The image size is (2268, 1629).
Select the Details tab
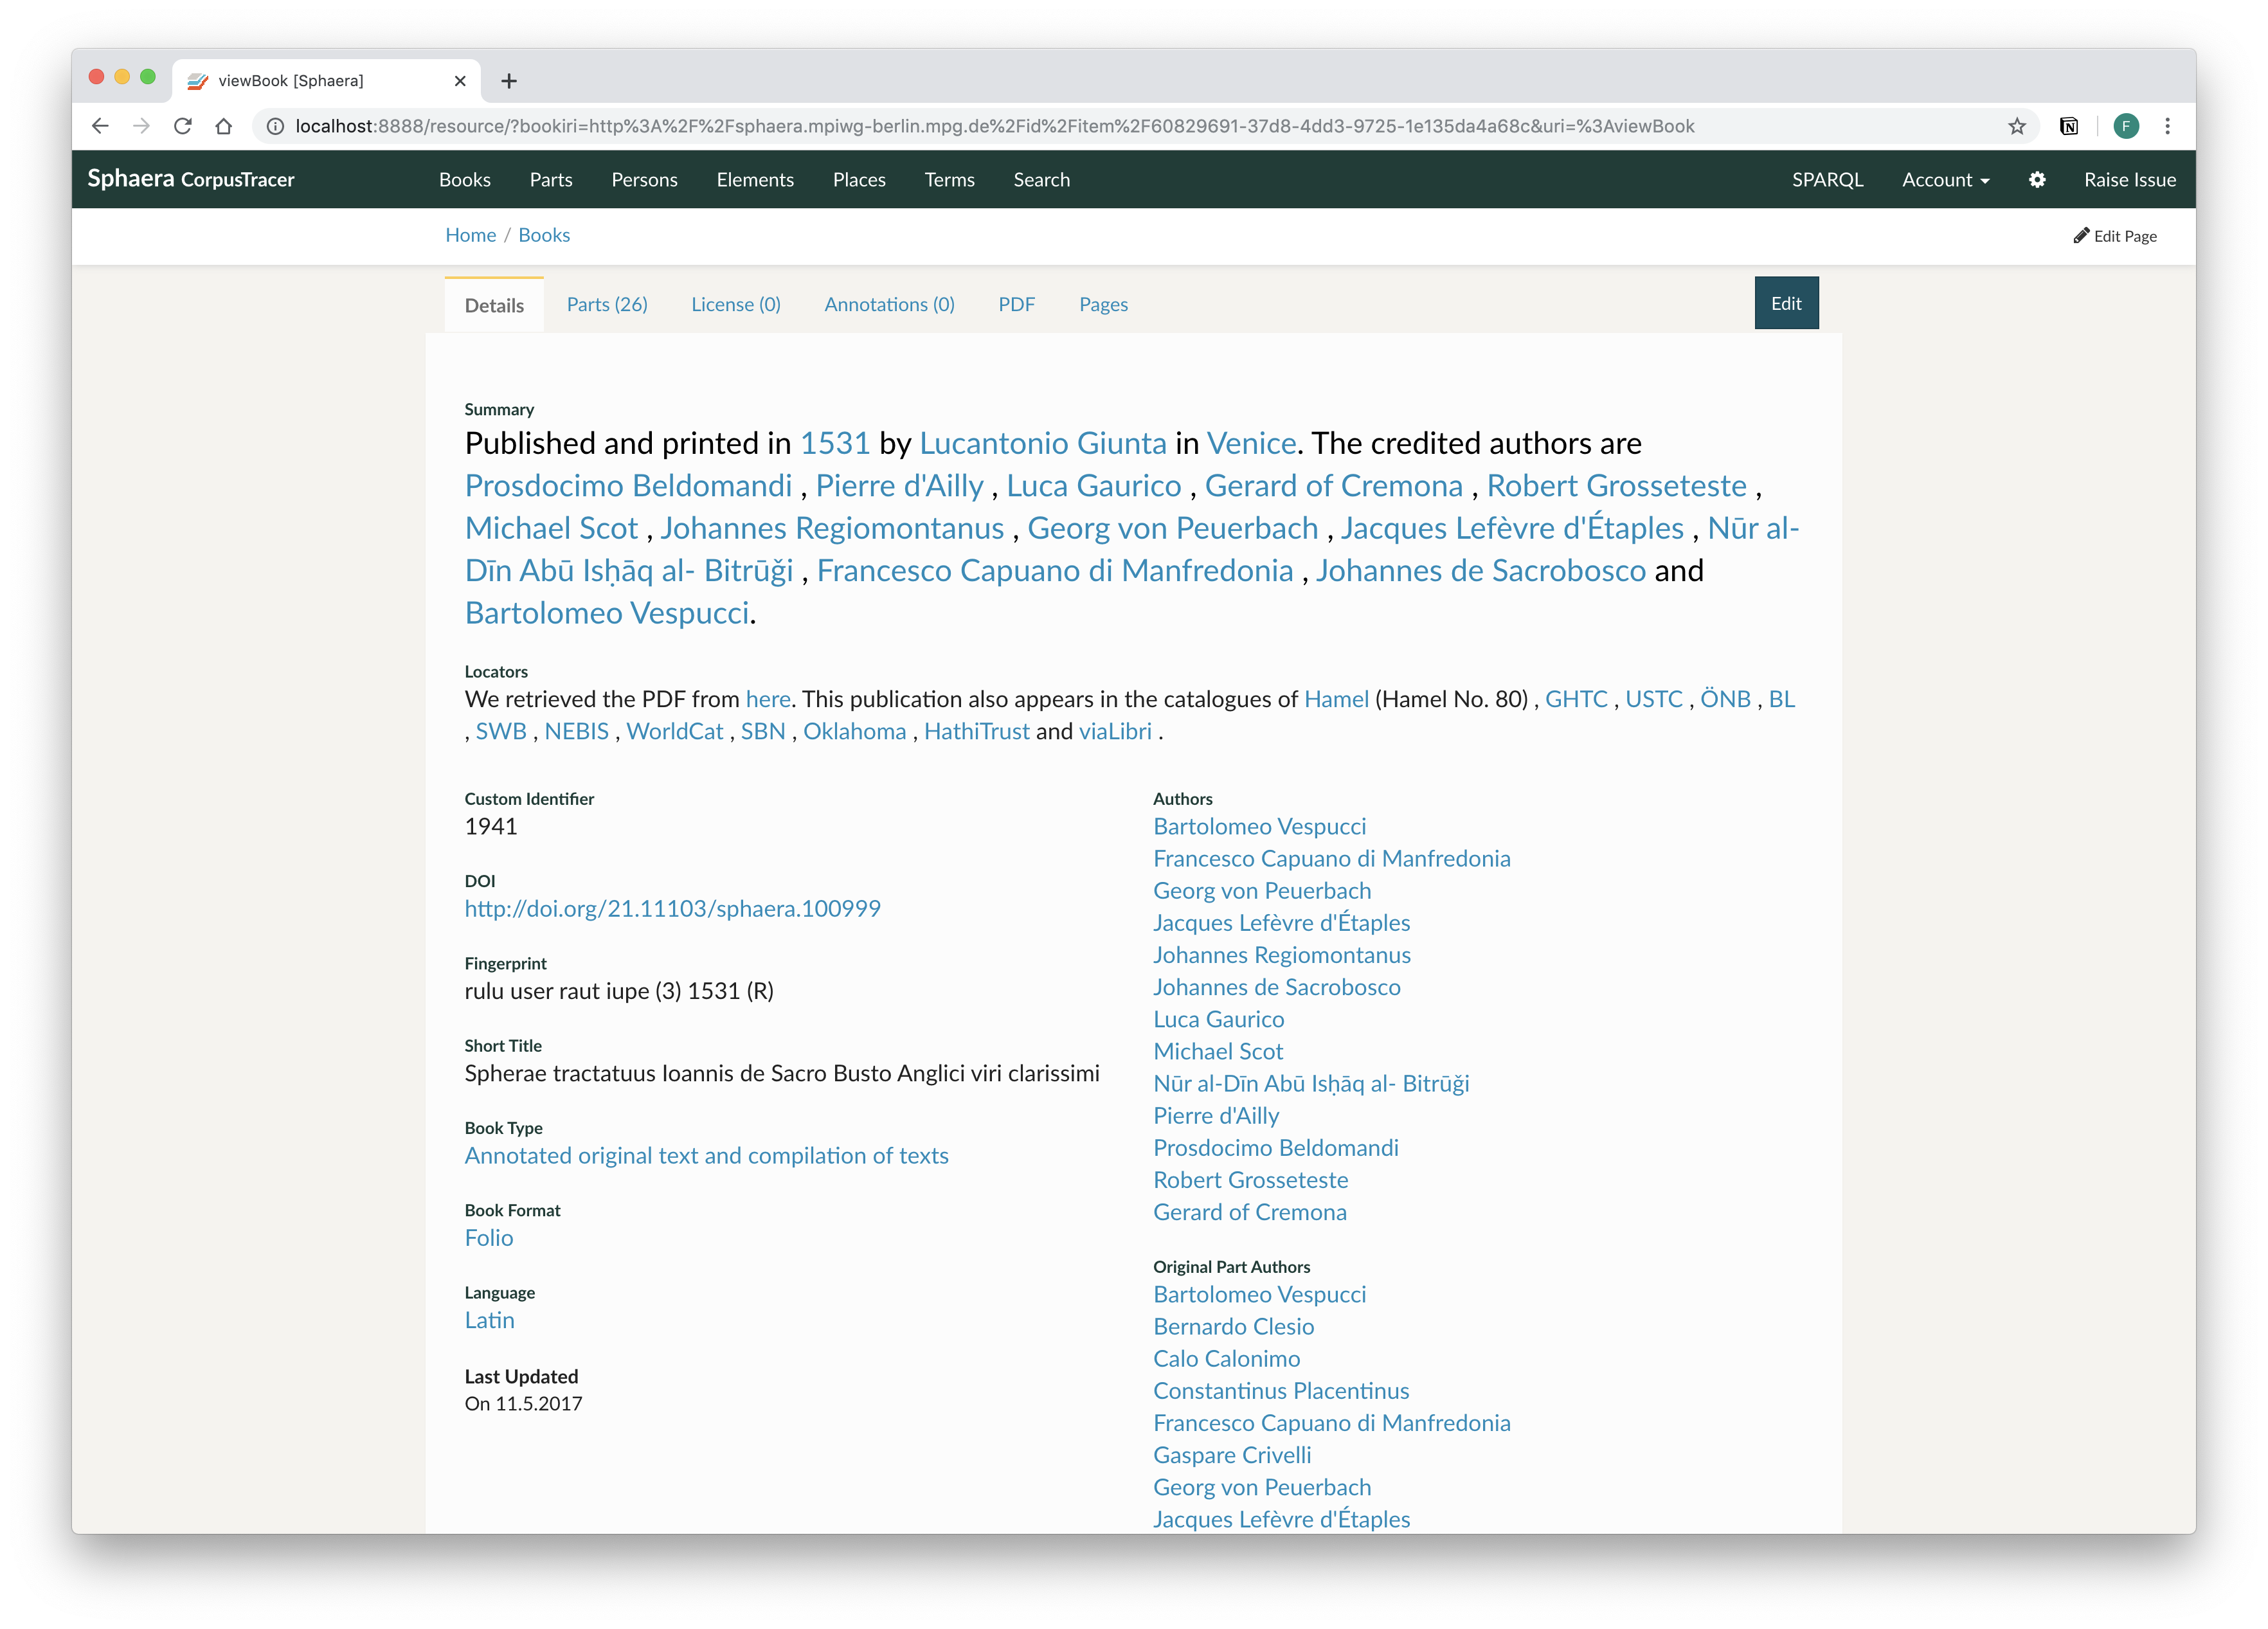[x=494, y=305]
